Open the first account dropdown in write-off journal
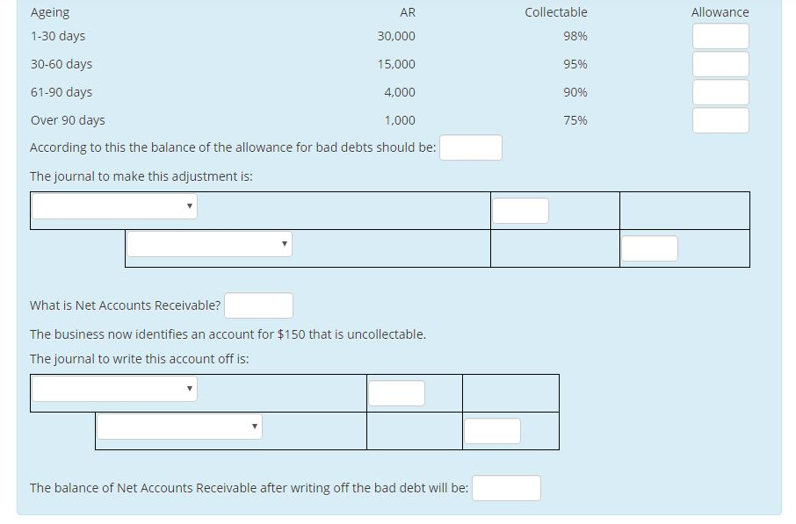 click(x=113, y=389)
